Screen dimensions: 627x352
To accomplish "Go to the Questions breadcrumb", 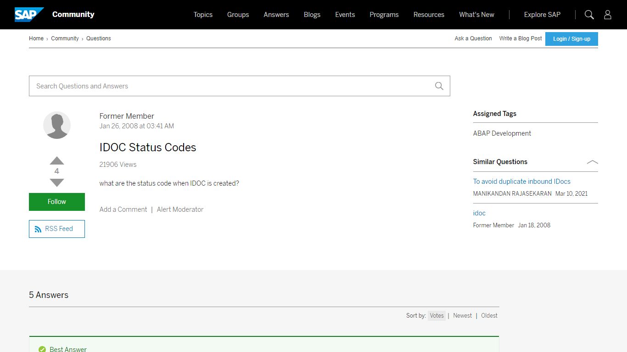I will [99, 38].
